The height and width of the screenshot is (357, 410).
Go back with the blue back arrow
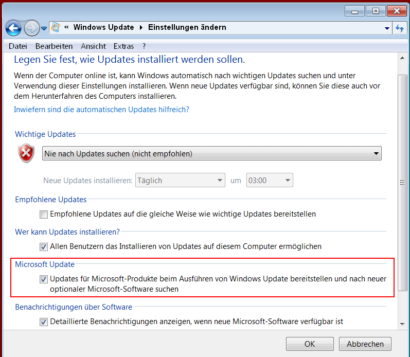tap(13, 28)
